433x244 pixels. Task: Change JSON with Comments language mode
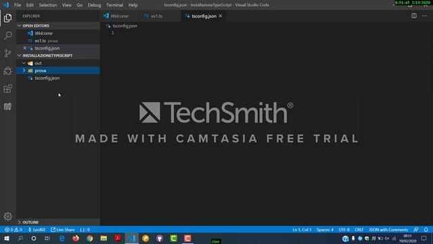388,230
